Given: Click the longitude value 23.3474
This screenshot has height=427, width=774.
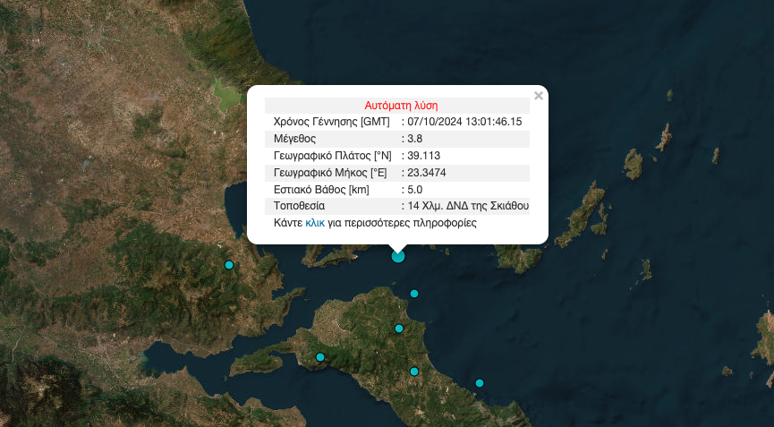Looking at the screenshot, I should (x=428, y=172).
